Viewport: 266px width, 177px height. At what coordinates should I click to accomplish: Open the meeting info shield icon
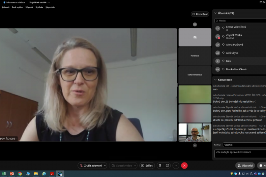click(4, 2)
